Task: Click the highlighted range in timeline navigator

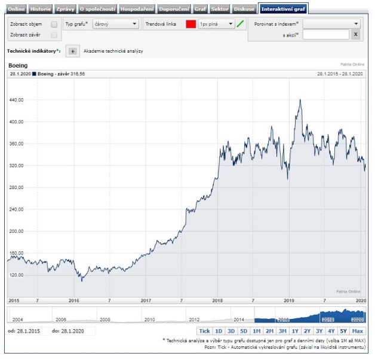Action: point(310,315)
